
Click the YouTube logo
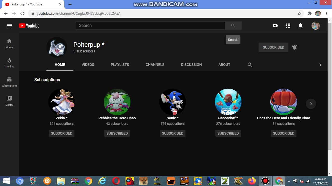pos(29,26)
